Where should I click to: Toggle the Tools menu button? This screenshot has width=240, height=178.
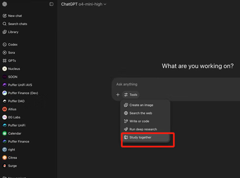pos(131,95)
